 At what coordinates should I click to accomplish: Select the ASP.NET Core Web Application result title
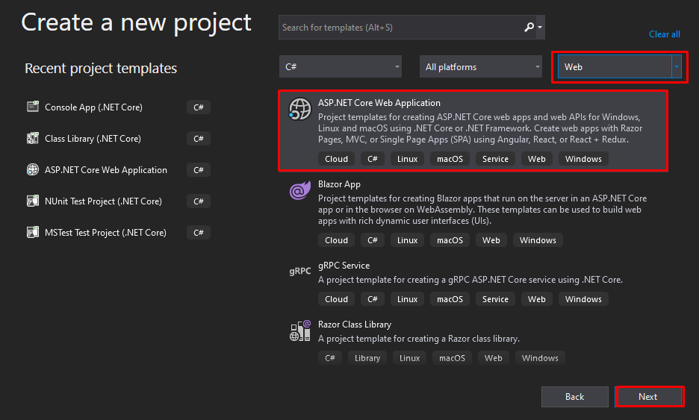point(379,103)
